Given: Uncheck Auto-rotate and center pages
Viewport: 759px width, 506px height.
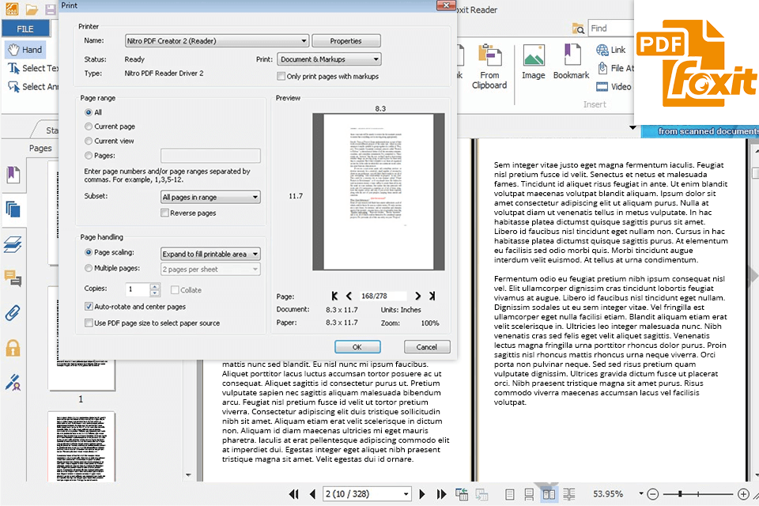Looking at the screenshot, I should coord(89,306).
